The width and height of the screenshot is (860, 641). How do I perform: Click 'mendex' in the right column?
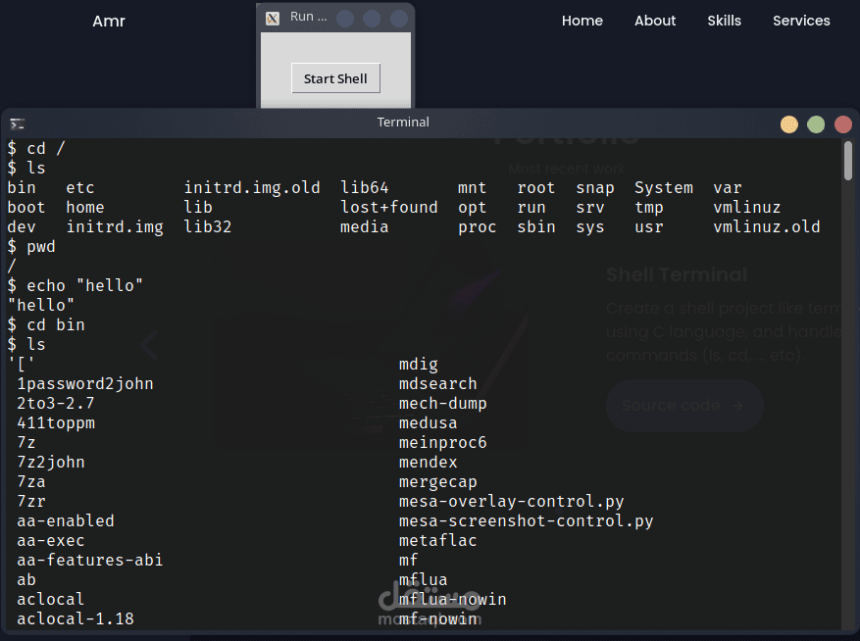[x=428, y=463]
